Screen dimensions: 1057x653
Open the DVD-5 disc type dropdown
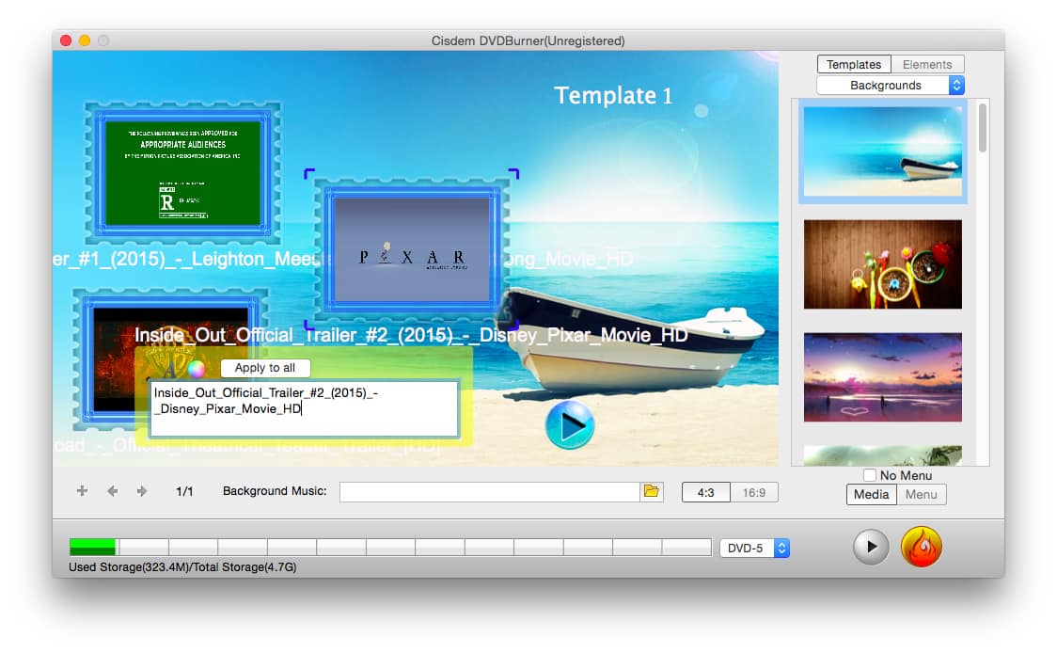tap(754, 548)
